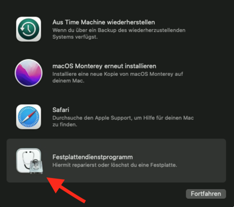Choose 'macOS Monterey erneut installieren' heading
Screen dimensions: 234x207
click(x=104, y=66)
